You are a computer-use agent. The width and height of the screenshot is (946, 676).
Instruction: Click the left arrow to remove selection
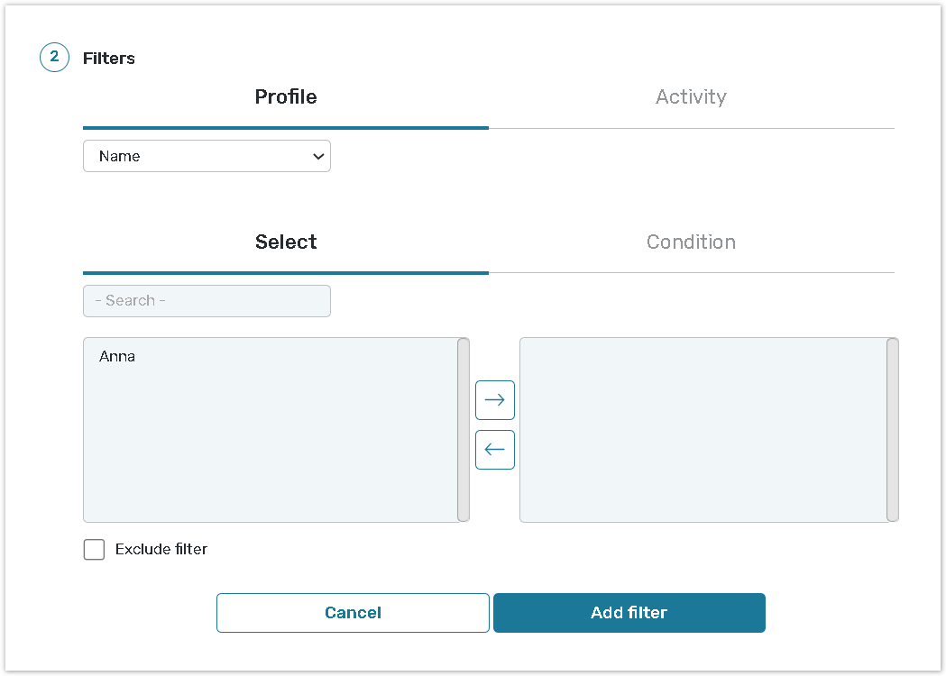495,450
